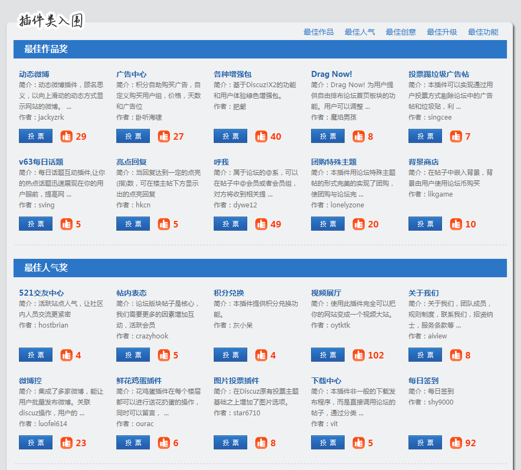Click the thumbs-up icon for 呼我
The image size is (521, 470).
(x=261, y=224)
